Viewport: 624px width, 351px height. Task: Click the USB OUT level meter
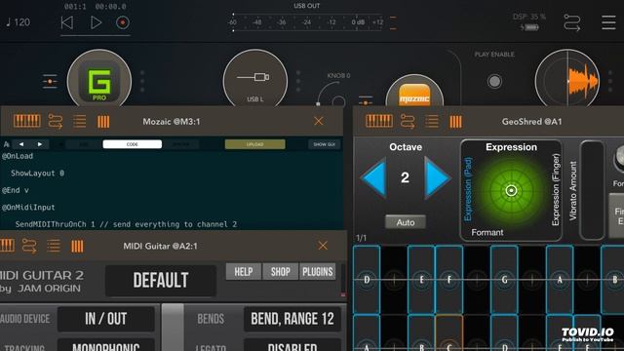coord(307,22)
